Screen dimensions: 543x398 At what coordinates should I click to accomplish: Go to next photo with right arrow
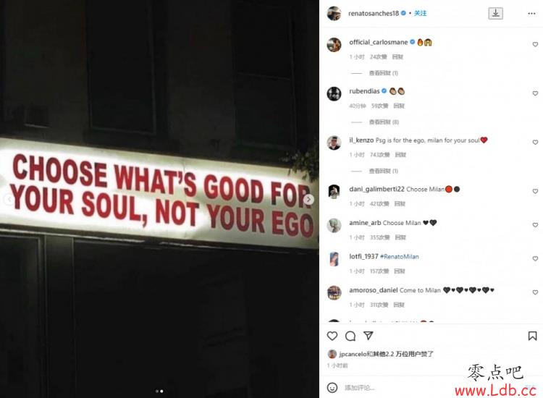click(x=308, y=199)
